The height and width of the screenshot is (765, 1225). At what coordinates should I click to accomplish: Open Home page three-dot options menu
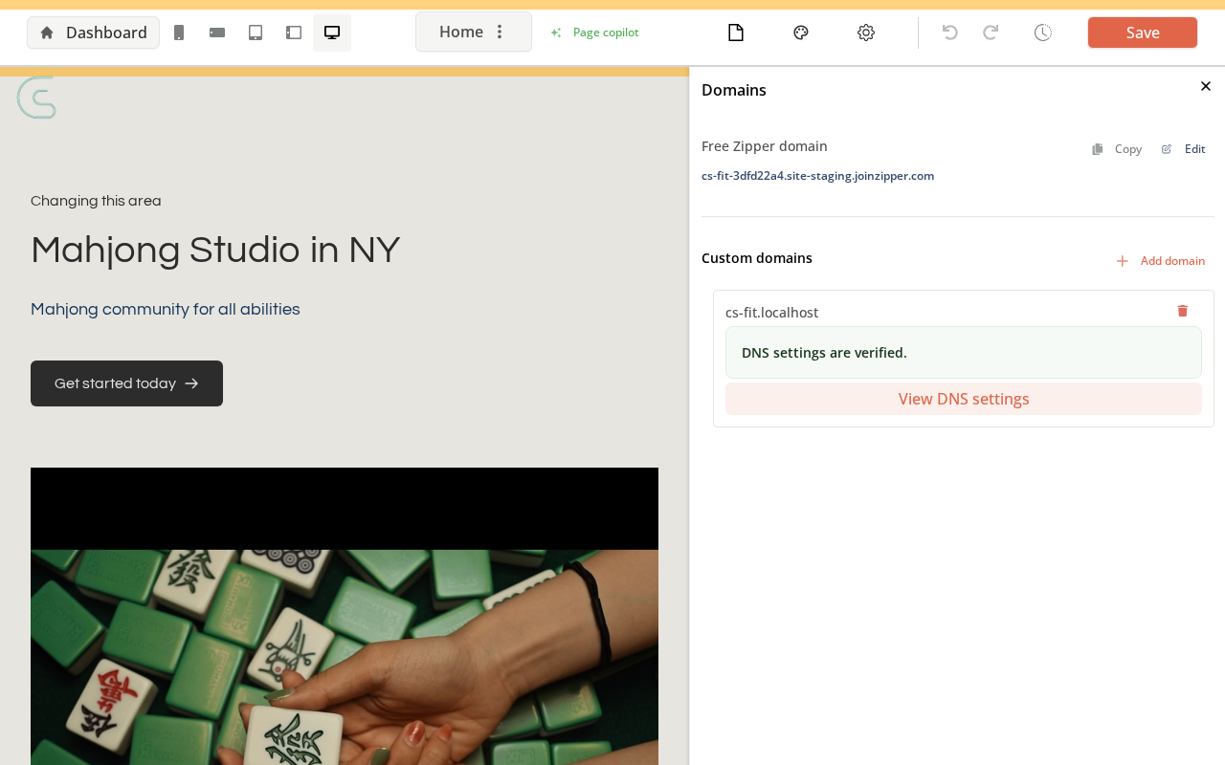coord(500,32)
